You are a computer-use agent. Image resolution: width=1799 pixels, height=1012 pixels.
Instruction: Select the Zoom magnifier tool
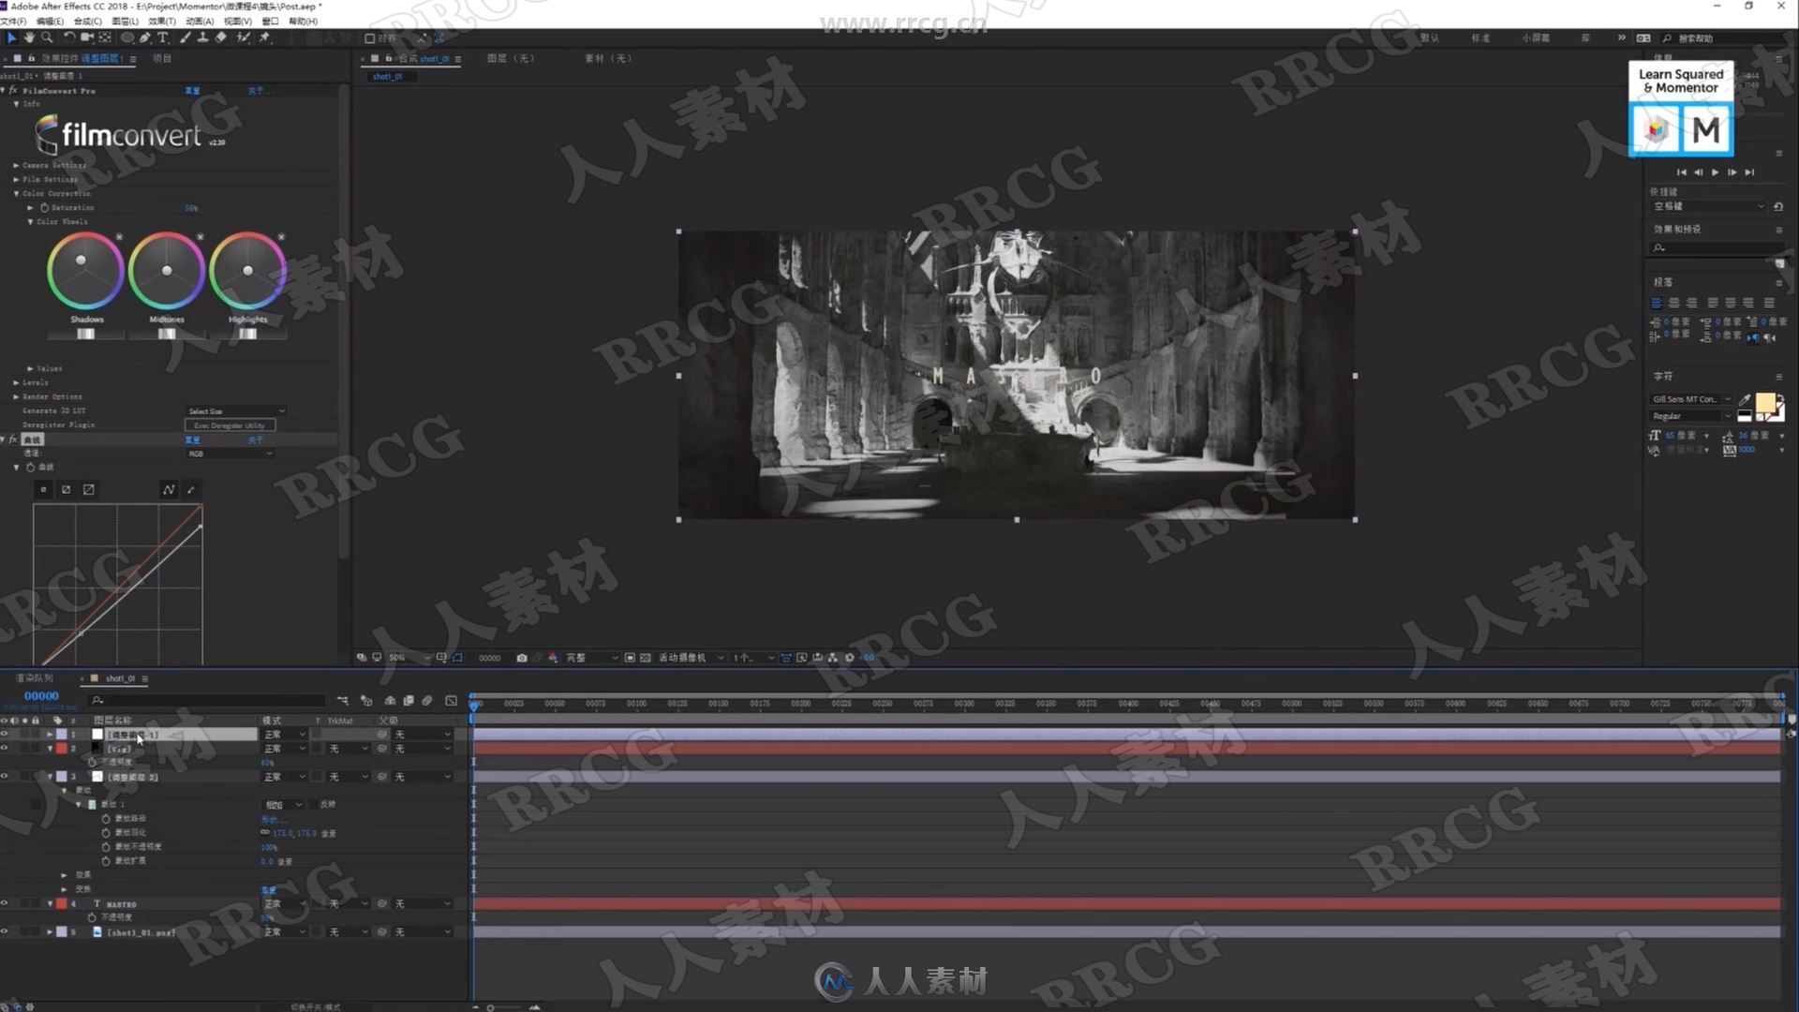click(x=47, y=37)
